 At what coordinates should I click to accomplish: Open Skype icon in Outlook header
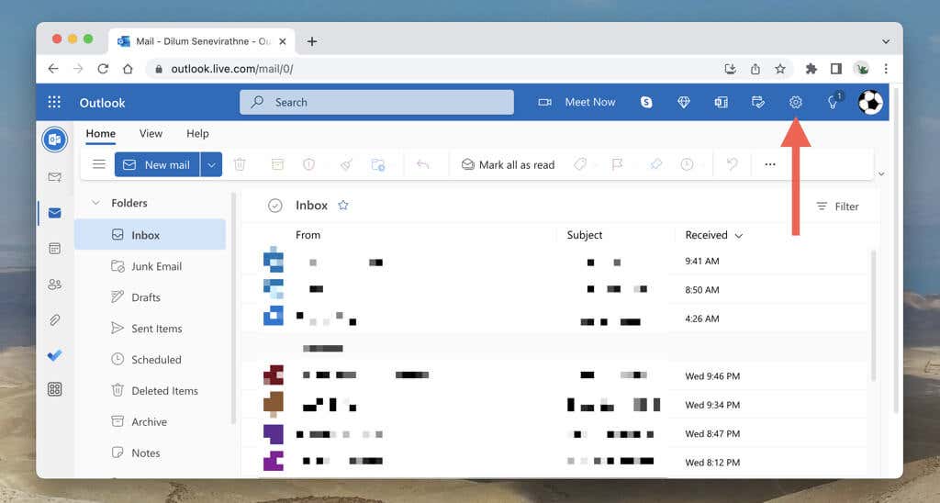coord(646,103)
